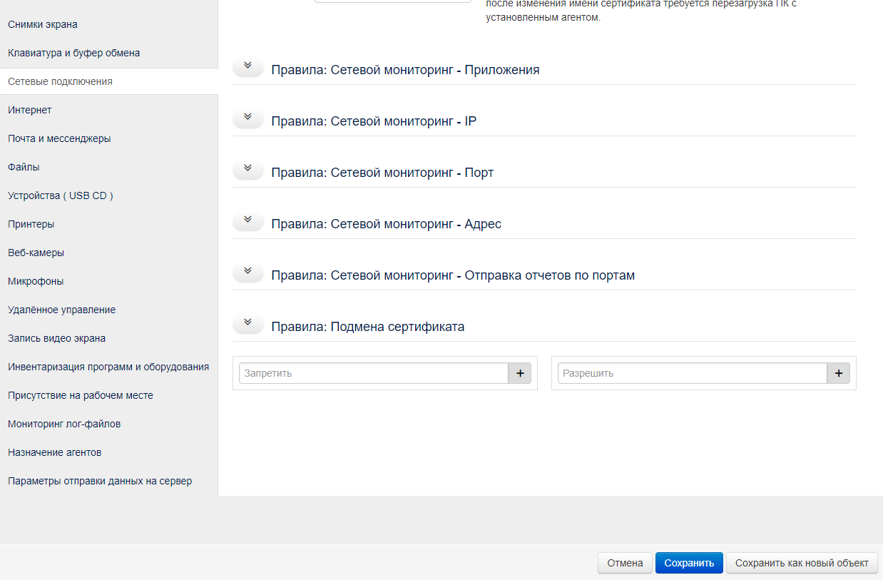This screenshot has height=580, width=883.
Task: Click the Отмена button
Action: (625, 563)
